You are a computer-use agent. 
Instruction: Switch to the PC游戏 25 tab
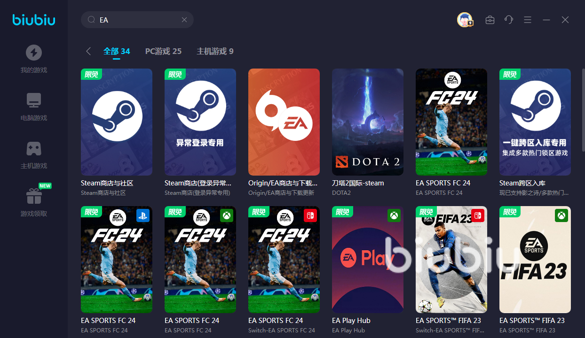click(x=163, y=51)
